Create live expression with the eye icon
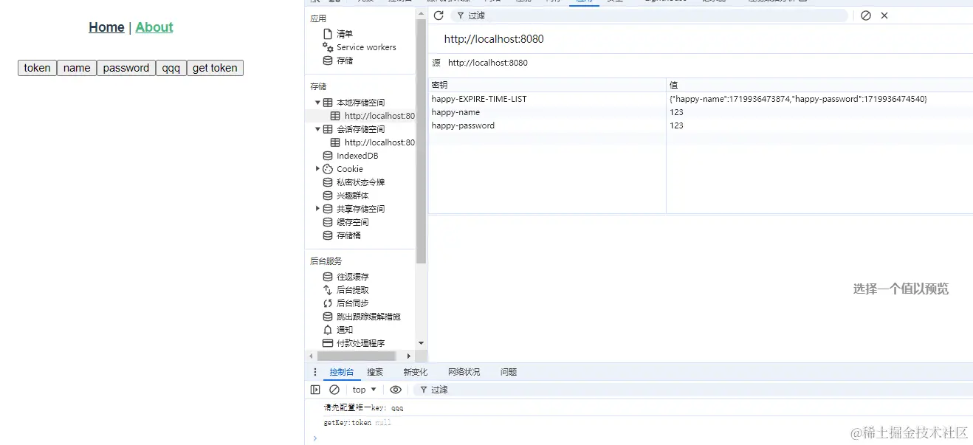The width and height of the screenshot is (973, 445). pos(396,390)
